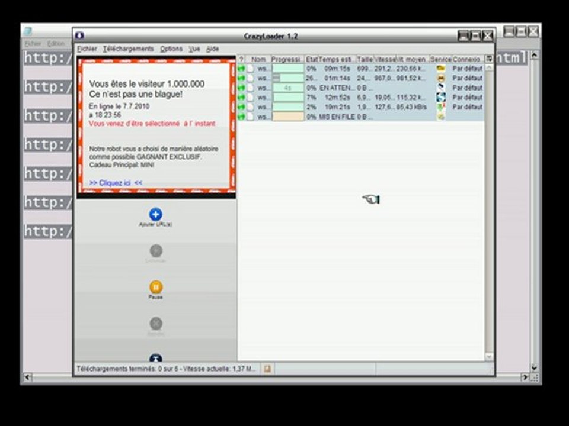Click the file icon in the 09m:15s row
Screen dimensions: 569x426
pyautogui.click(x=250, y=69)
